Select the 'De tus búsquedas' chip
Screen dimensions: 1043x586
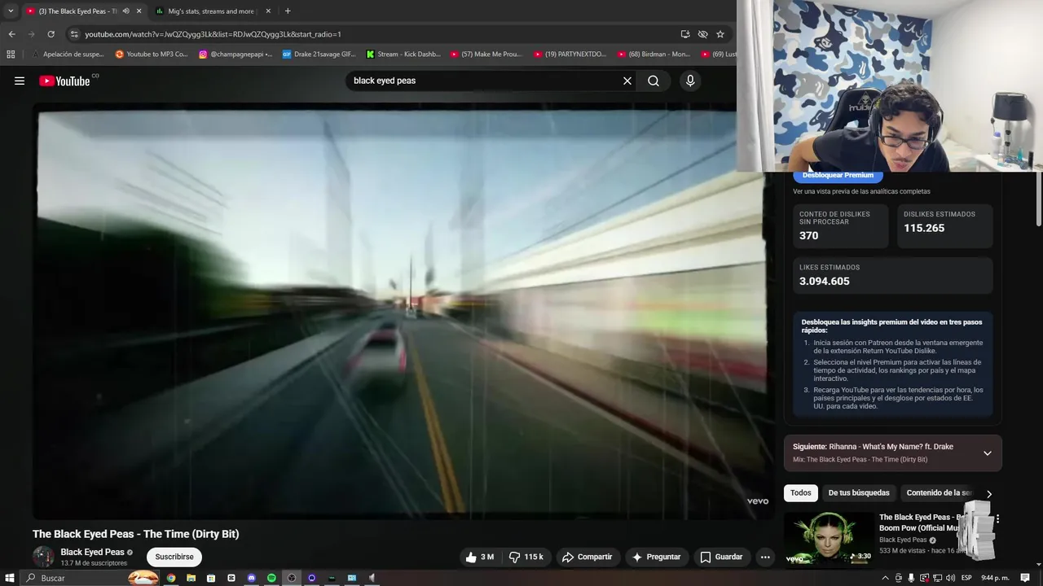click(859, 492)
